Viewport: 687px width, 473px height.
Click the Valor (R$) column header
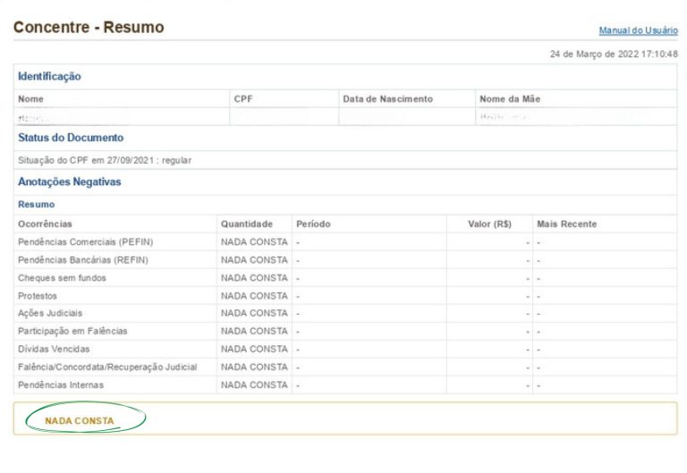pyautogui.click(x=490, y=224)
